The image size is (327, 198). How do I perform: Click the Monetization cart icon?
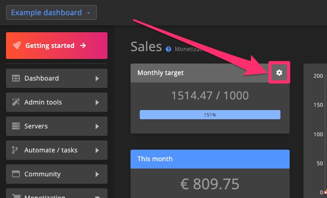pos(16,196)
